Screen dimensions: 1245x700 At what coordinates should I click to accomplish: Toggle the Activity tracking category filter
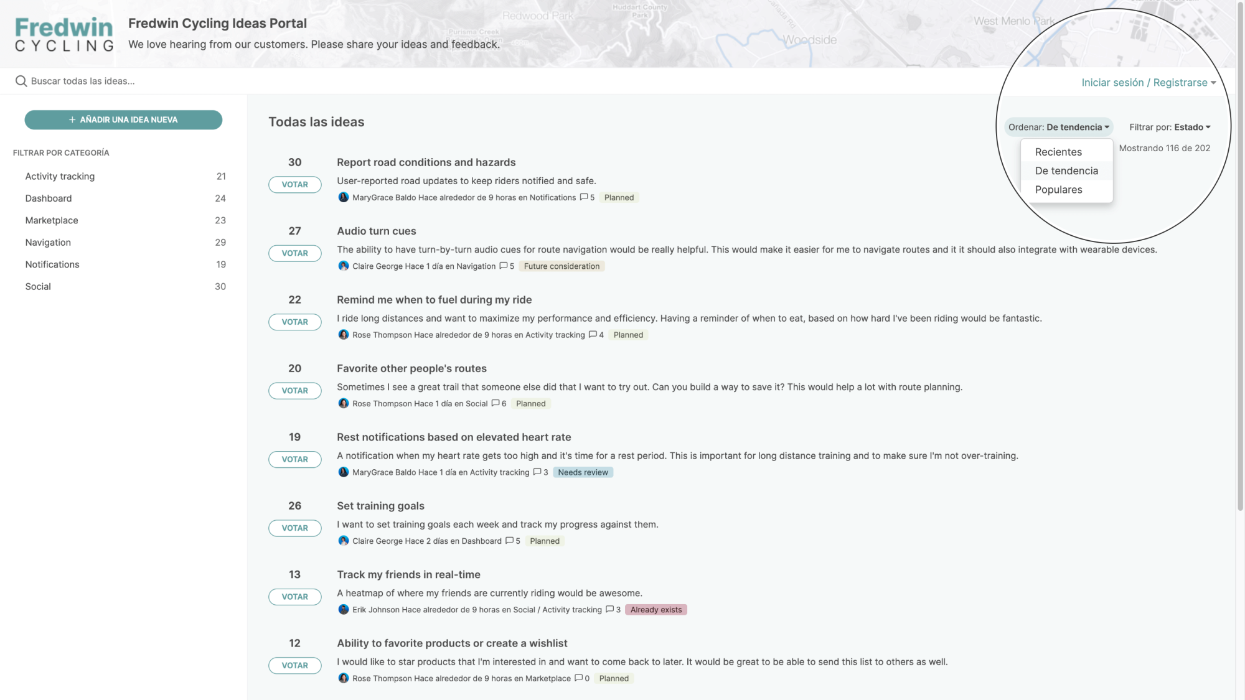[x=60, y=176]
